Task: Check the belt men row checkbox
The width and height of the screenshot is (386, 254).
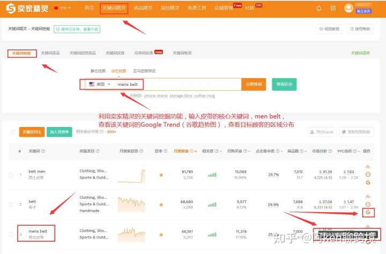Action: (11, 175)
